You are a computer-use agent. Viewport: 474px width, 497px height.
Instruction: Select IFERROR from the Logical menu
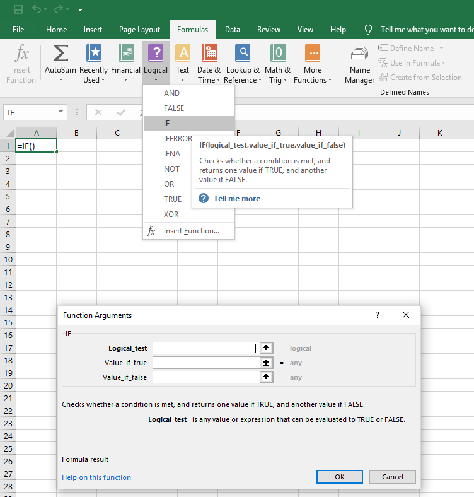pyautogui.click(x=177, y=139)
